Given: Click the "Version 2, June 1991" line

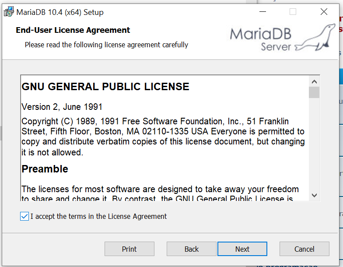Looking at the screenshot, I should 62,107.
